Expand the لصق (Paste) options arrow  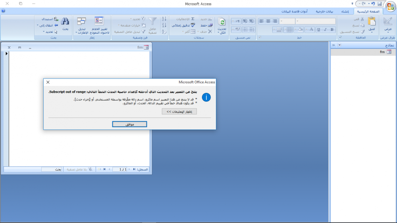coord(372,32)
